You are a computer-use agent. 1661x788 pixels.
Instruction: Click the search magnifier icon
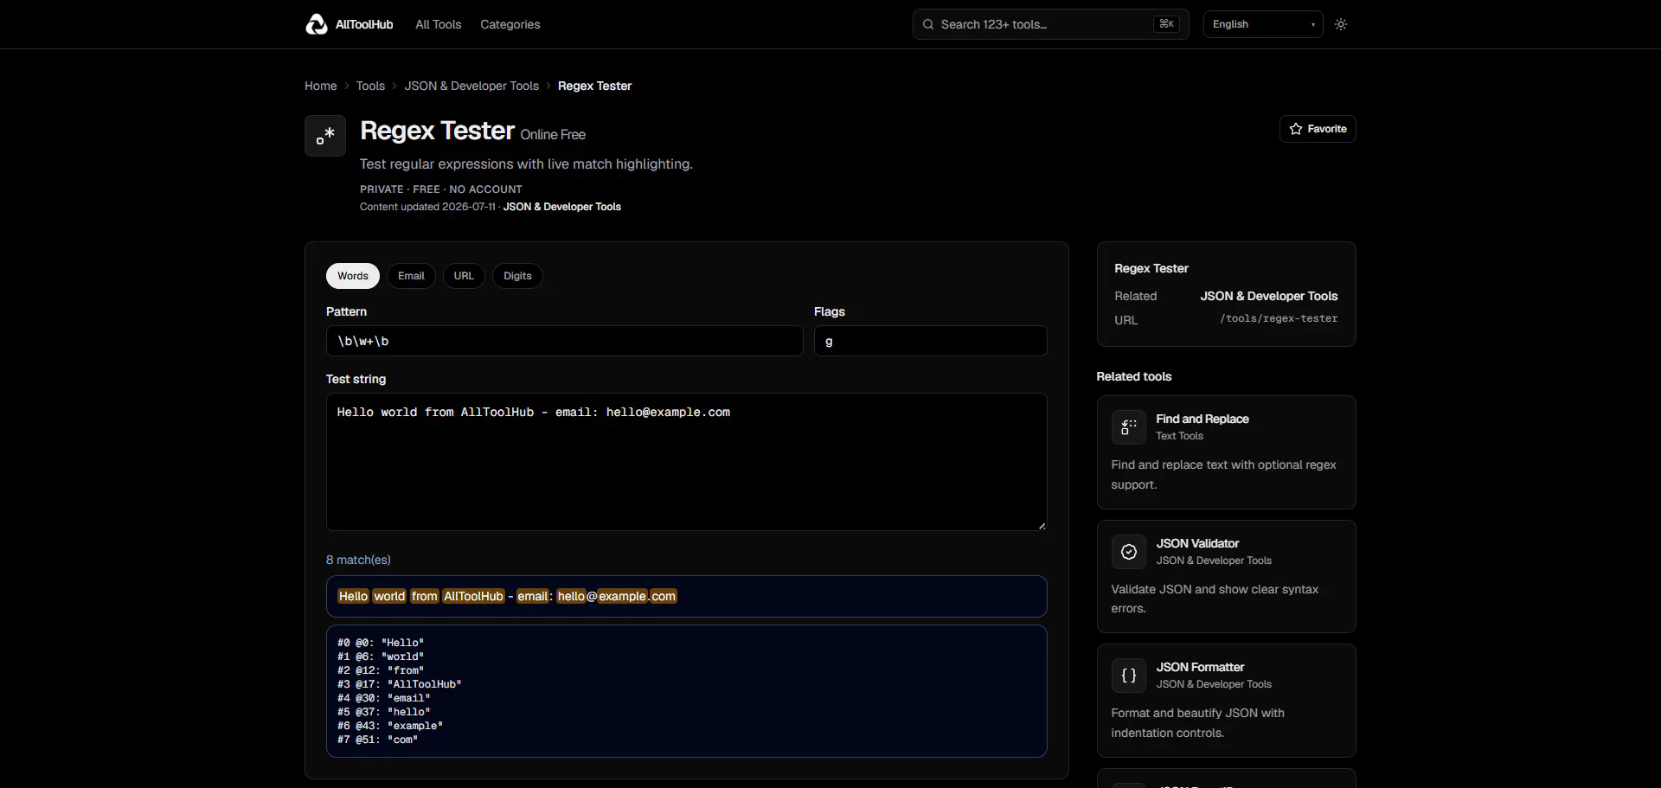[928, 24]
